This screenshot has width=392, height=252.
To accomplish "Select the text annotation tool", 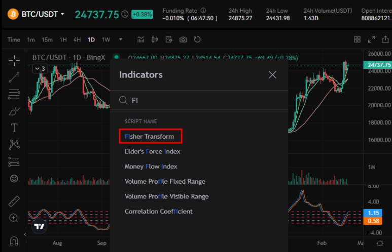I will coord(14,128).
